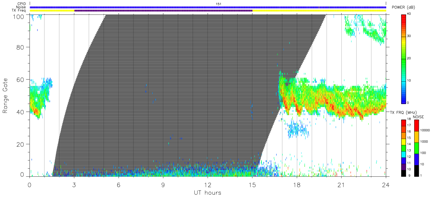Click the 9 tick on UT hours axis

163,184
